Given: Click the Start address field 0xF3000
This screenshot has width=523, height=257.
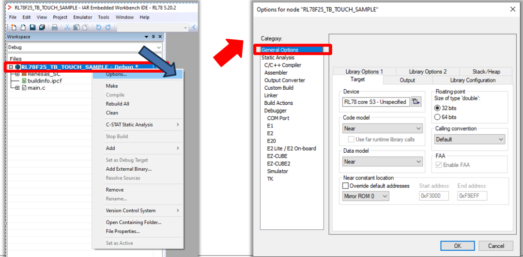Looking at the screenshot, I should 433,196.
